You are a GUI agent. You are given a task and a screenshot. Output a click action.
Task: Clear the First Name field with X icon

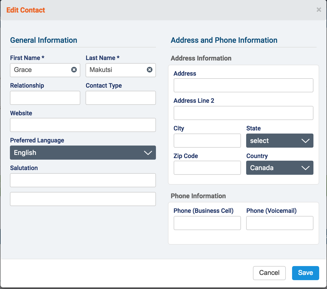74,70
